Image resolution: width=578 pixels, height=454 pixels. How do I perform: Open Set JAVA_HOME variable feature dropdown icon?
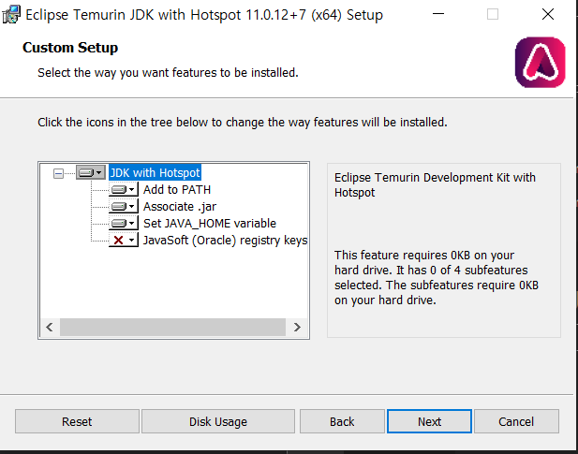124,224
